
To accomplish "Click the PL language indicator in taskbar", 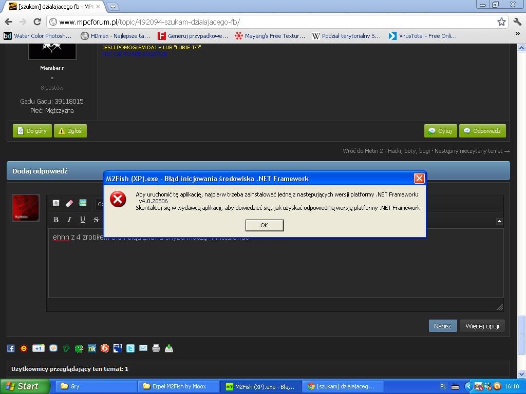I will 443,386.
